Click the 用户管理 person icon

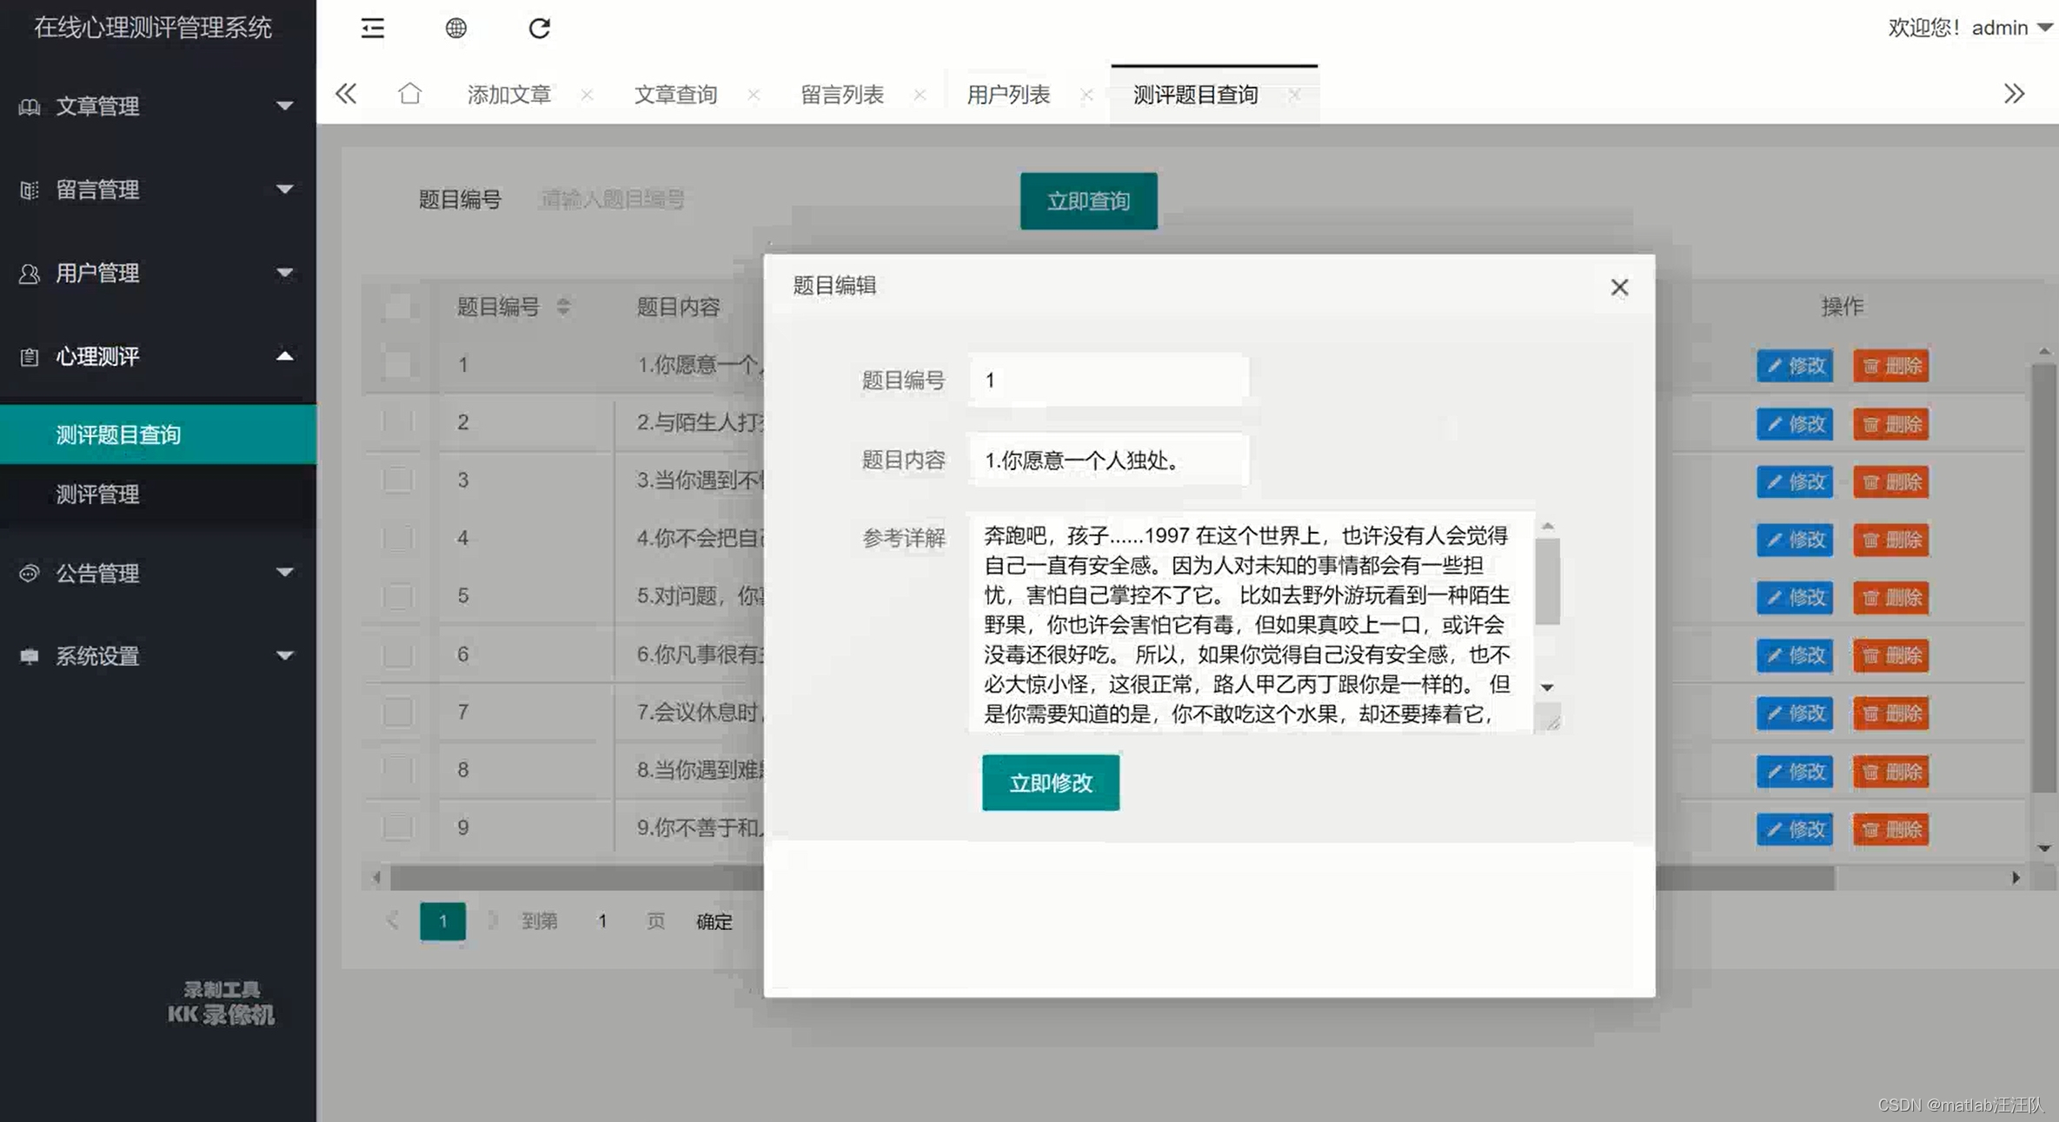coord(29,273)
